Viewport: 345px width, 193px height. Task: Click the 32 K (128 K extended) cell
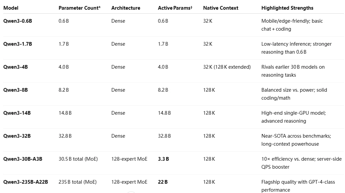(x=227, y=67)
